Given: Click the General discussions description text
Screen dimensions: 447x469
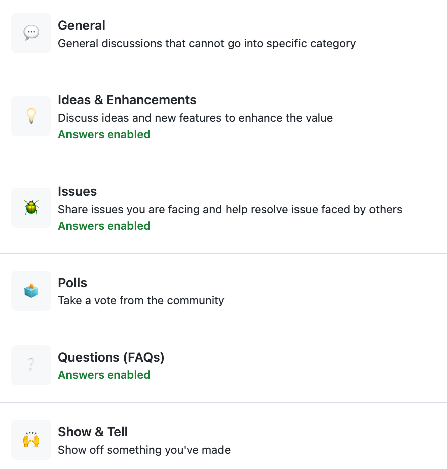Looking at the screenshot, I should click(207, 43).
